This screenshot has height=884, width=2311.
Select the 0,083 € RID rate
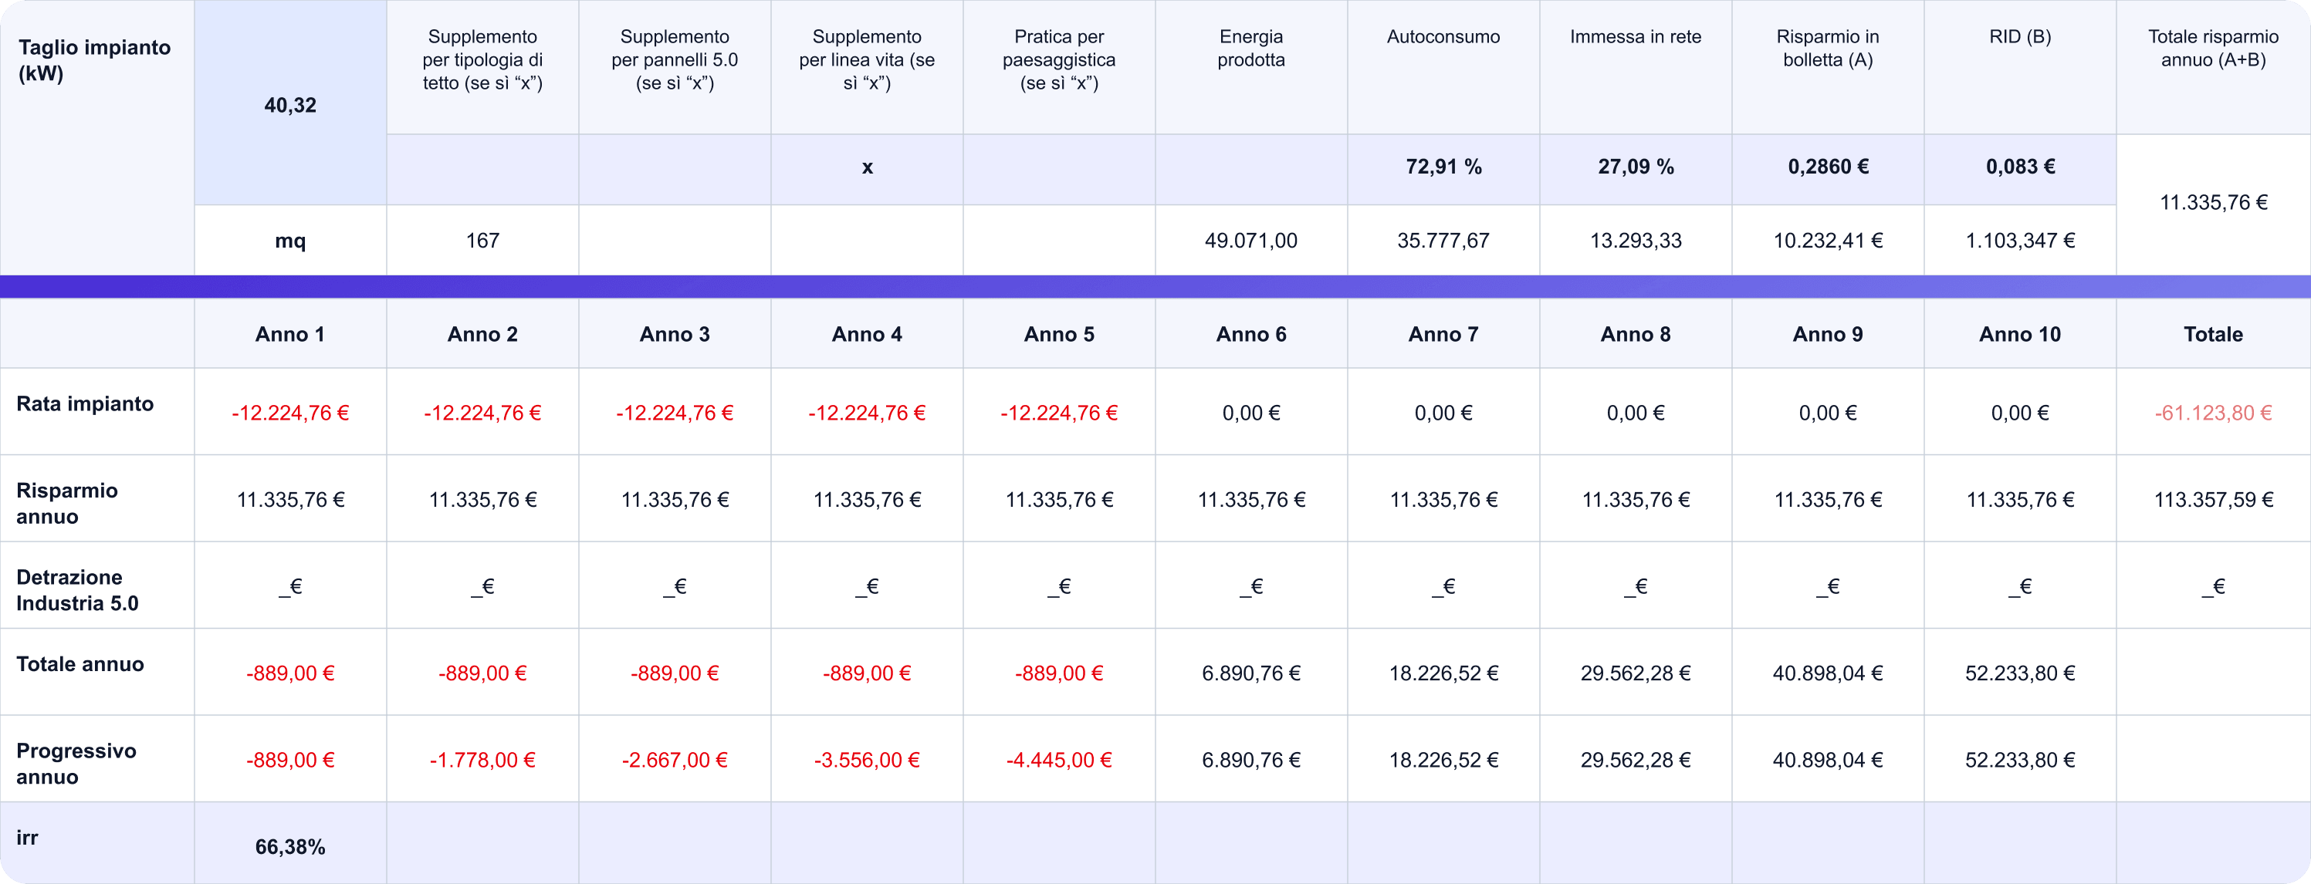[x=2020, y=167]
